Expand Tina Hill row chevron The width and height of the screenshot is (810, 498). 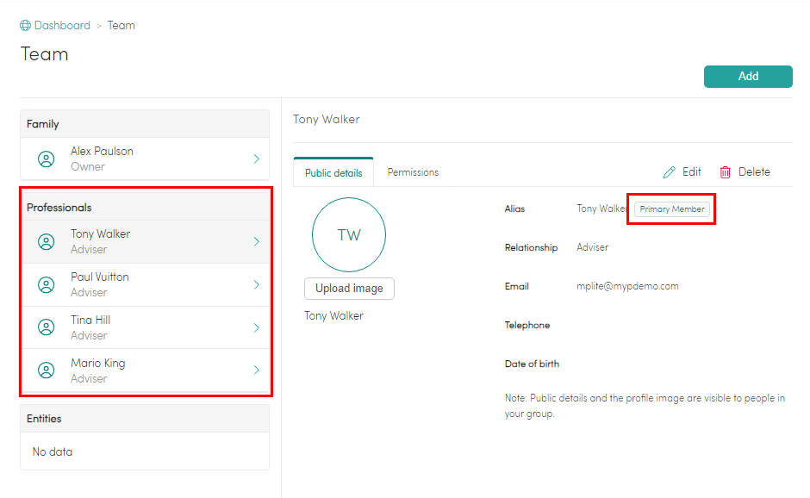pos(256,328)
